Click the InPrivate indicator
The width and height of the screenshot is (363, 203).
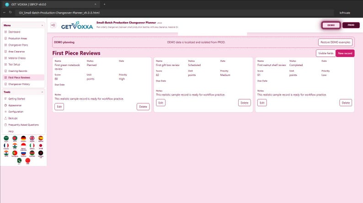[x=345, y=13]
